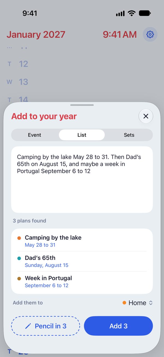
Task: Tap the pencil icon in Pencil in 3
Action: pos(28,326)
